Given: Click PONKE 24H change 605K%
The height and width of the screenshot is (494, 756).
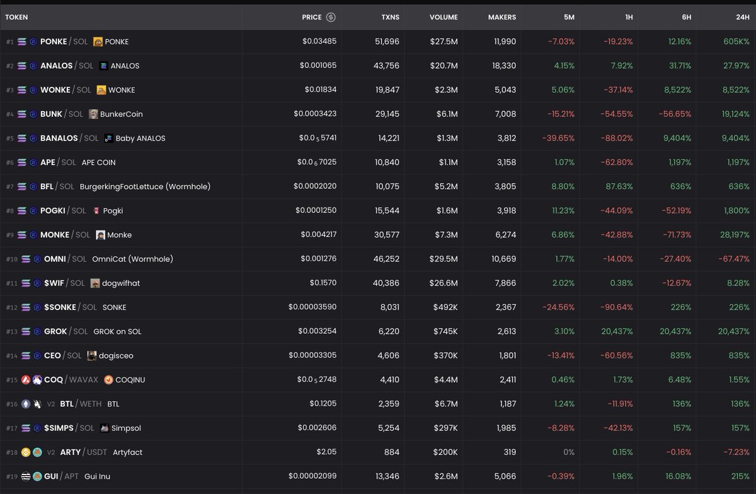Looking at the screenshot, I should tap(736, 42).
